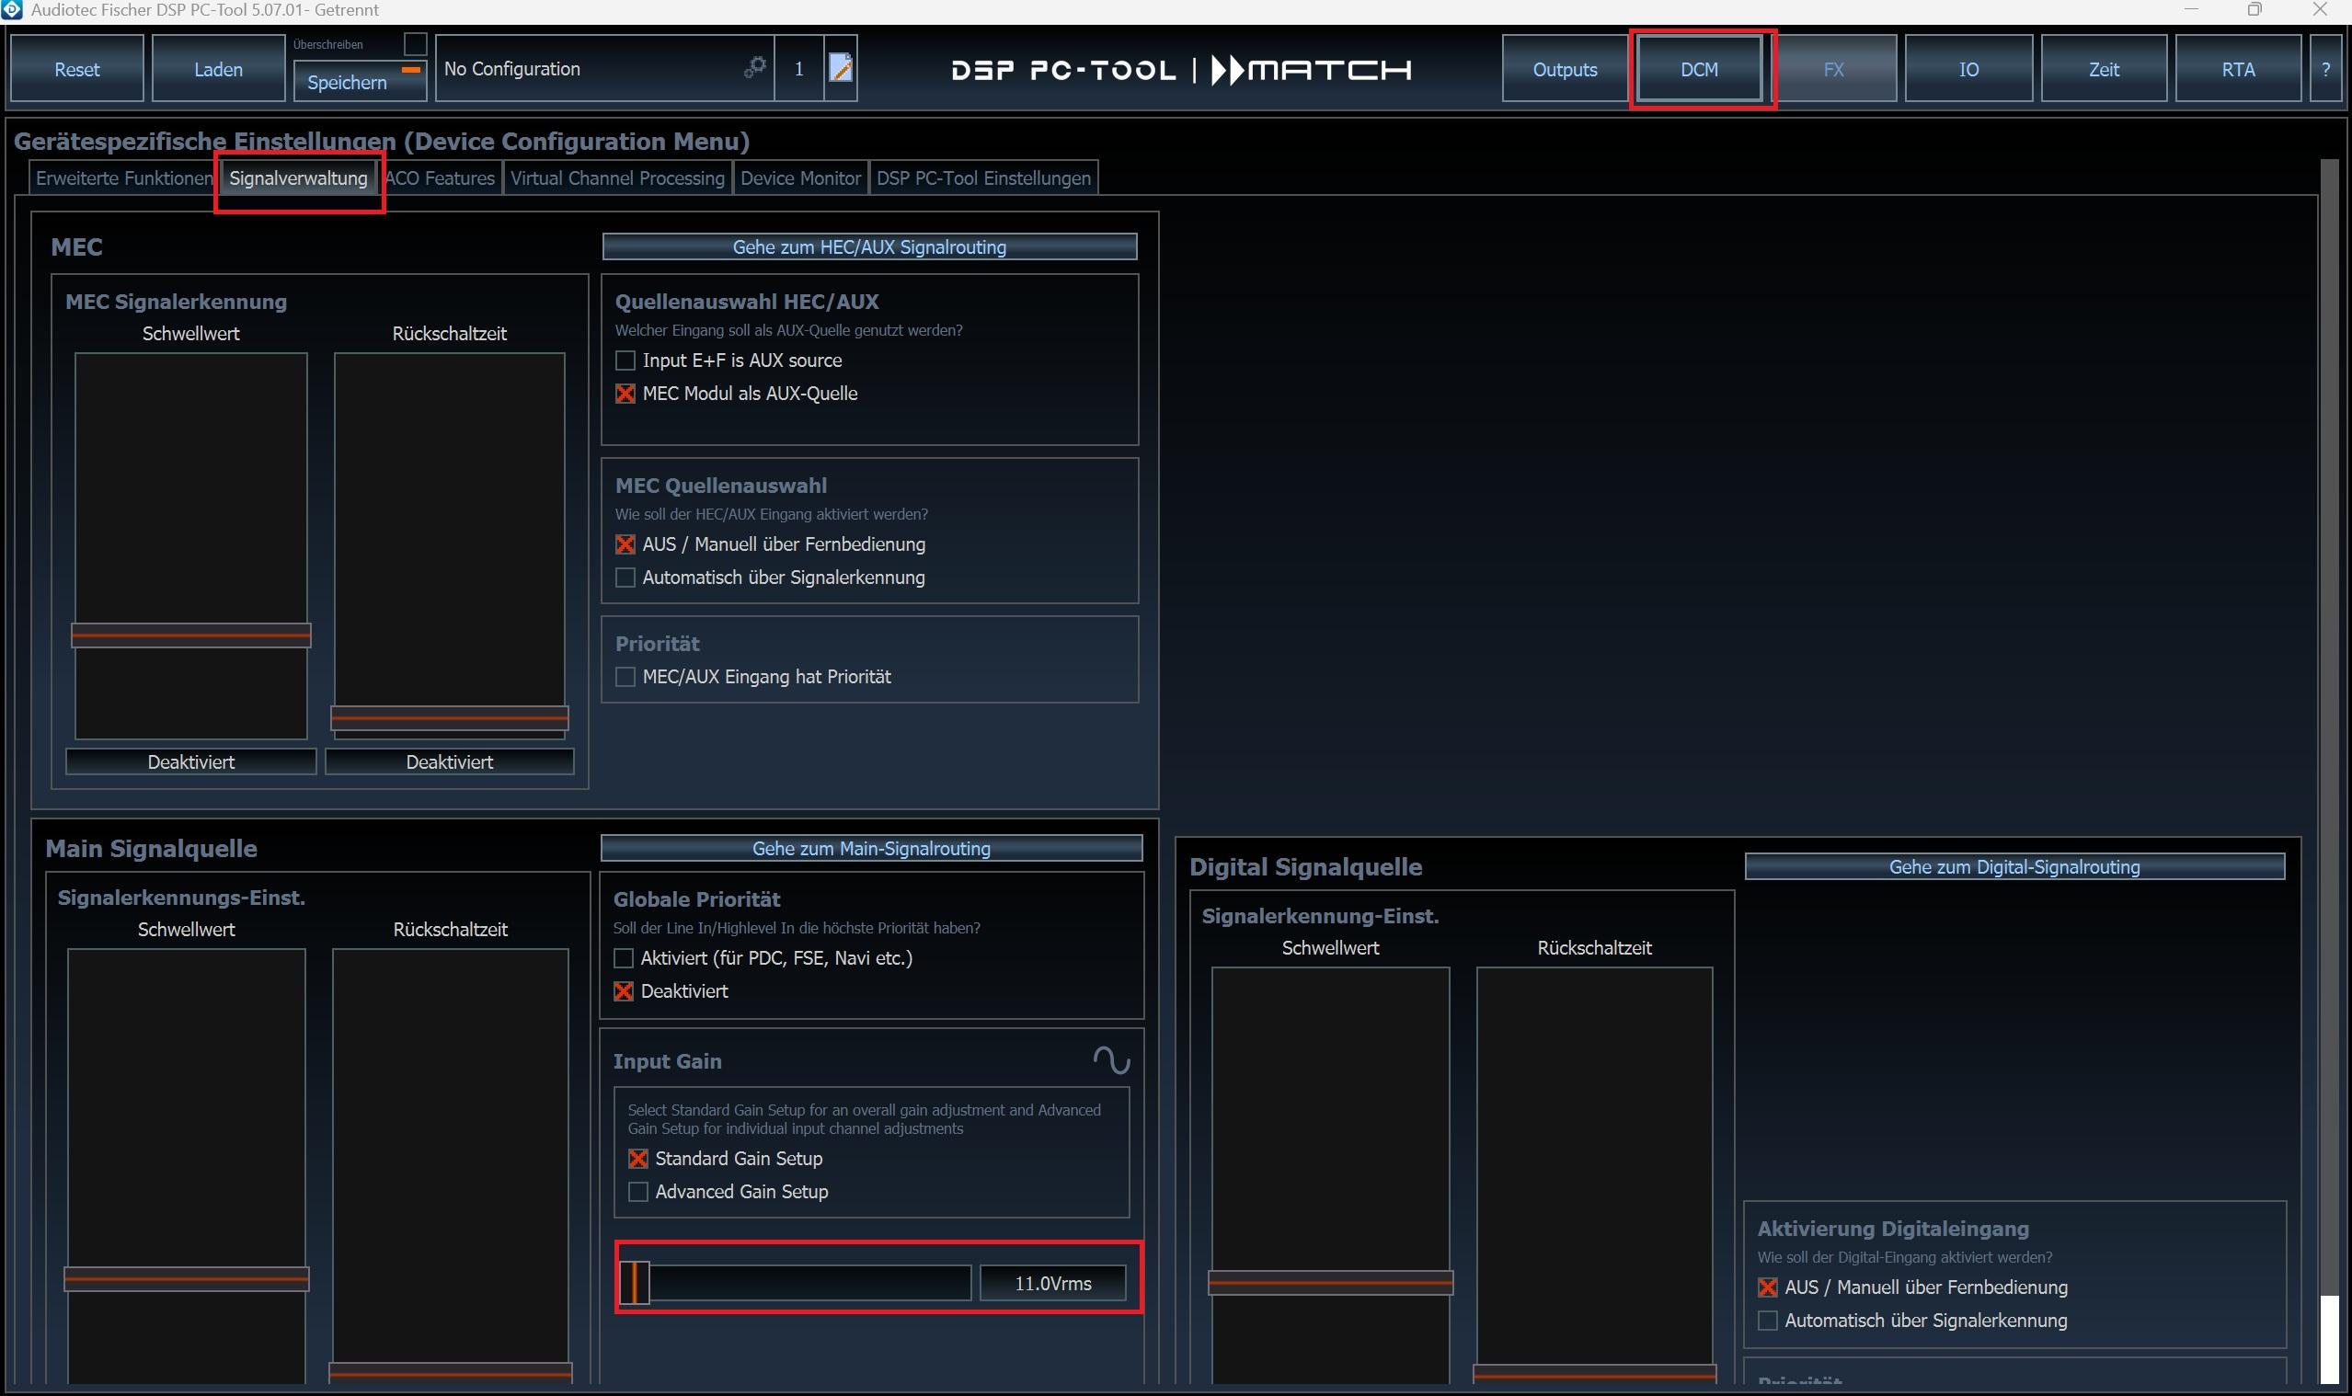2352x1396 pixels.
Task: Open the Device Monitor tab
Action: click(x=799, y=177)
